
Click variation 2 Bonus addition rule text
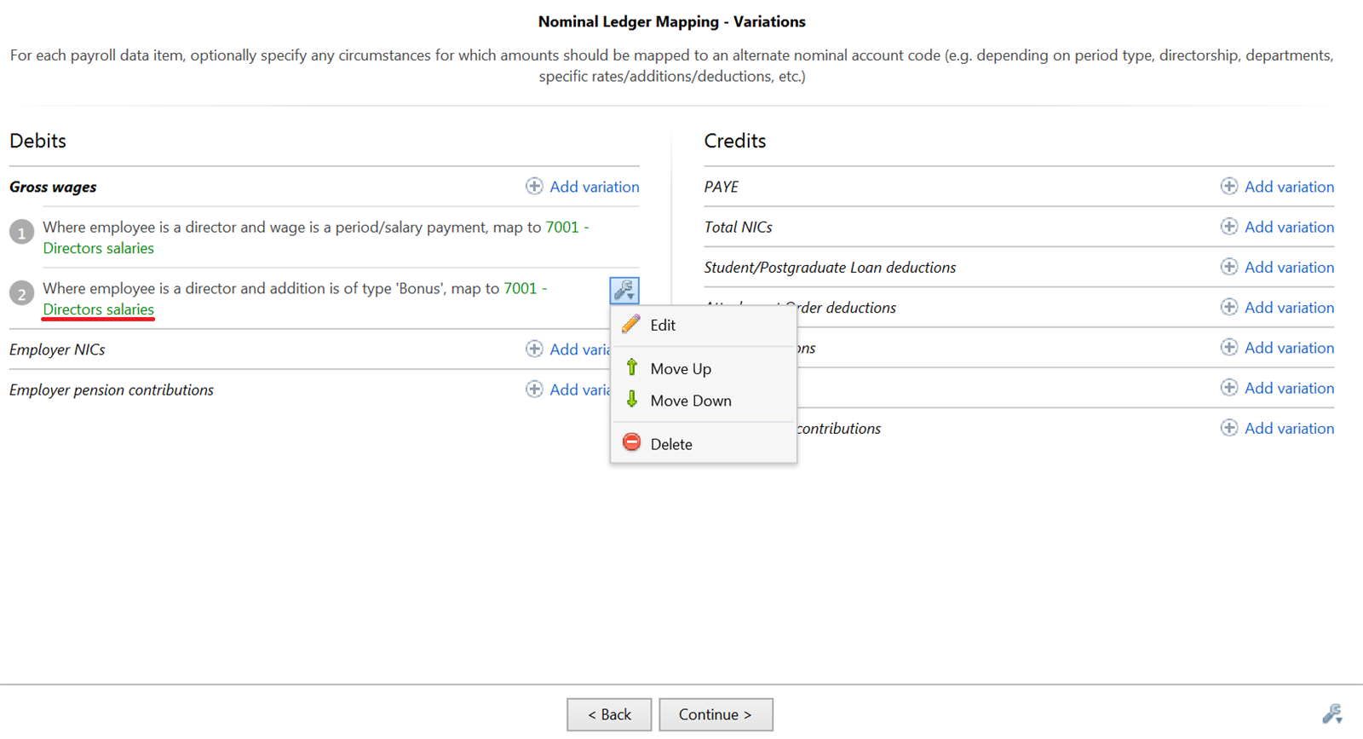(295, 299)
